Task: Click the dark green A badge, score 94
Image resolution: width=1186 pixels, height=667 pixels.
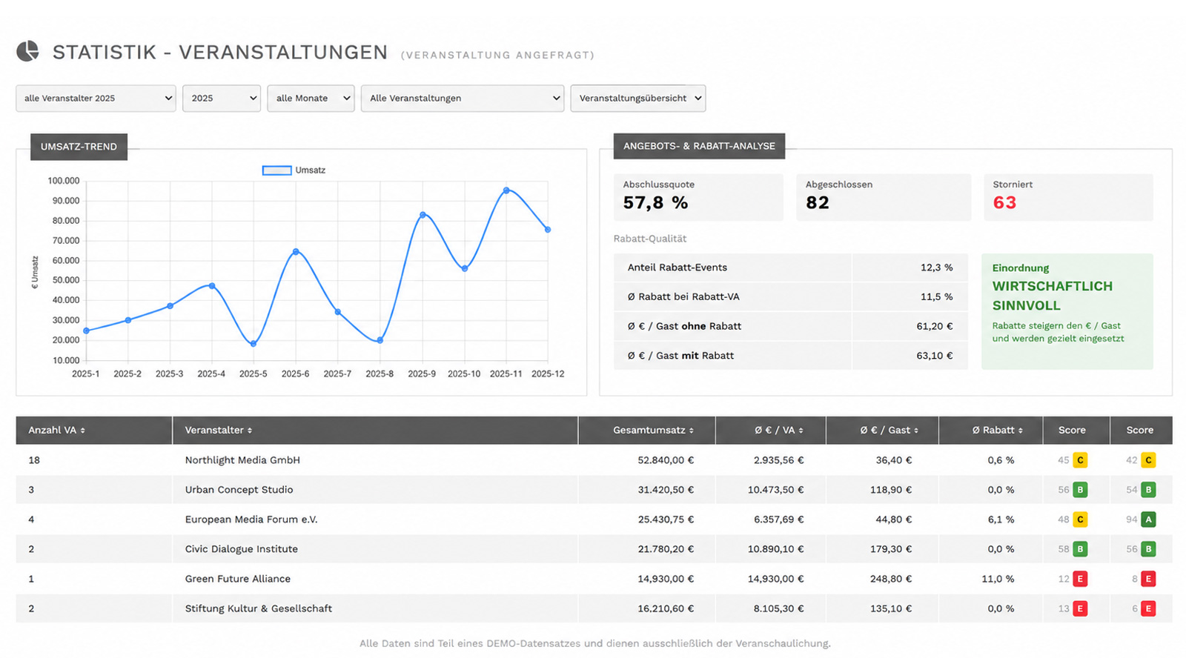Action: coord(1148,520)
